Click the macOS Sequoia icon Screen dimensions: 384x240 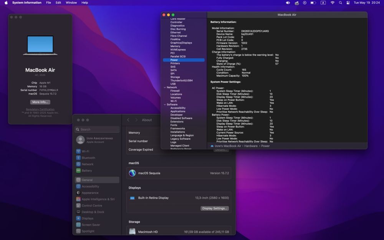pos(132,173)
